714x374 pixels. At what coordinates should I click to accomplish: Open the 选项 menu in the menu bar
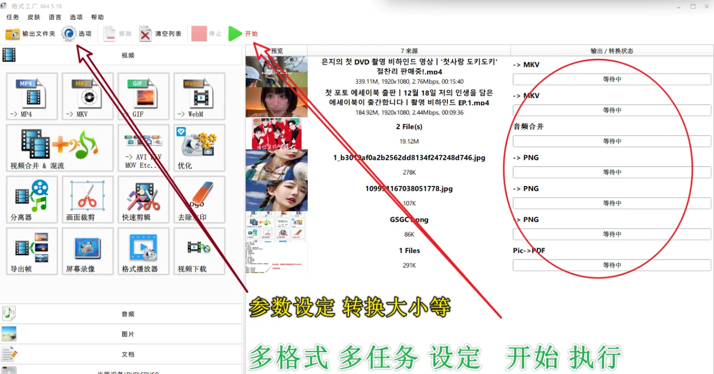pyautogui.click(x=76, y=17)
